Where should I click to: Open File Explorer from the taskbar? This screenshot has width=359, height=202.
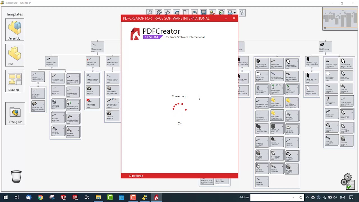coord(98,198)
